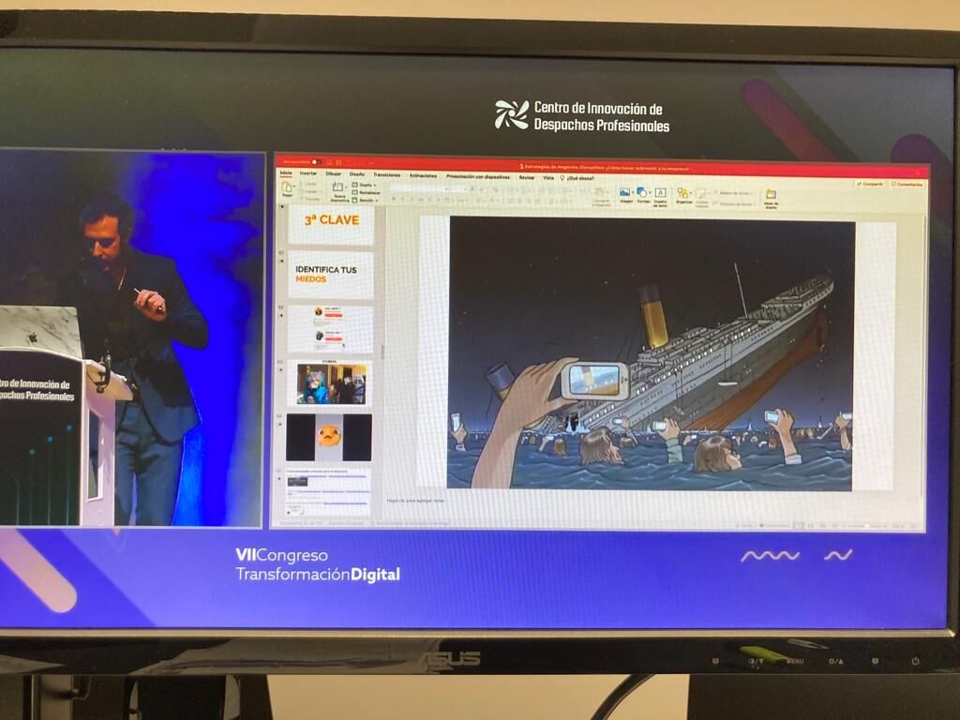This screenshot has height=720, width=960.
Task: Click the presentation file title in title bar
Action: 604,168
